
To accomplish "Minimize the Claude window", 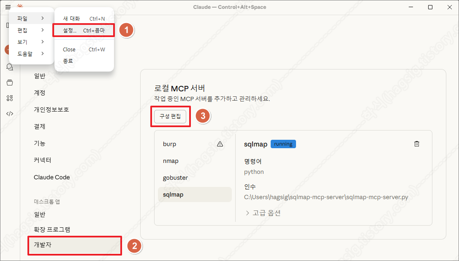I will [411, 7].
